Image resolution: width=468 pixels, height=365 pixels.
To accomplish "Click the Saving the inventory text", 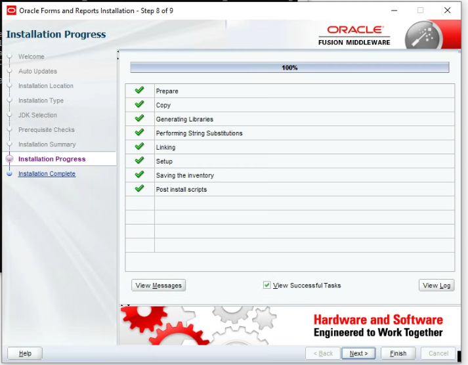I will pyautogui.click(x=184, y=175).
